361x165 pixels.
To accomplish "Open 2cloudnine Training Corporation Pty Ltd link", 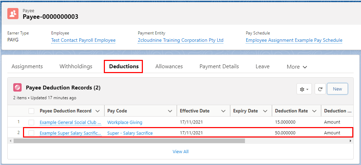I will (180, 40).
